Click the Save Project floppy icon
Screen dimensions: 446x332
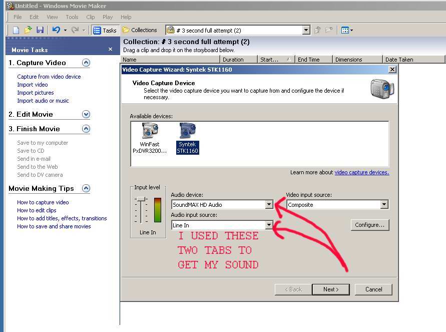[x=40, y=30]
